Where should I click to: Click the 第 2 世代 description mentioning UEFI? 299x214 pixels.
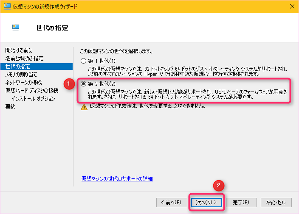point(188,94)
